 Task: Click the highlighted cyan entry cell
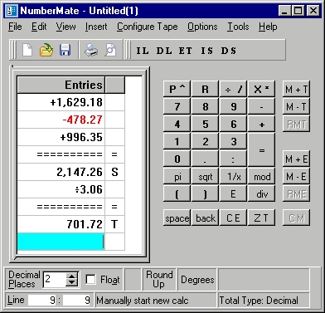tap(61, 242)
